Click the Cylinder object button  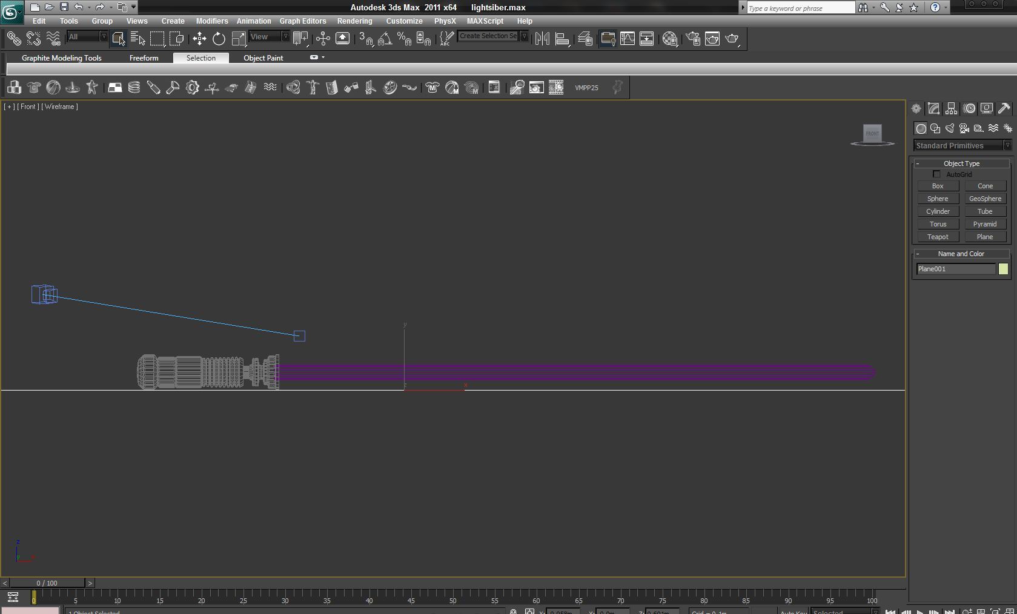(x=938, y=211)
